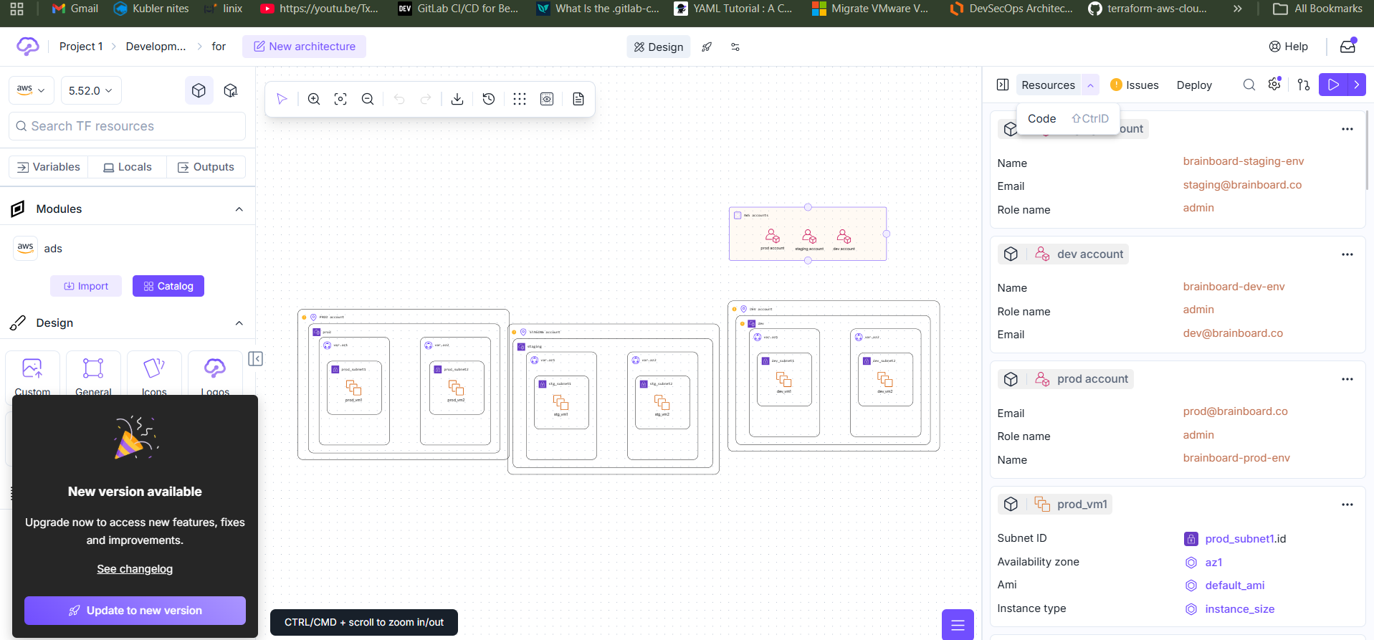1374x640 pixels.
Task: Open the module Catalog
Action: pyautogui.click(x=168, y=286)
